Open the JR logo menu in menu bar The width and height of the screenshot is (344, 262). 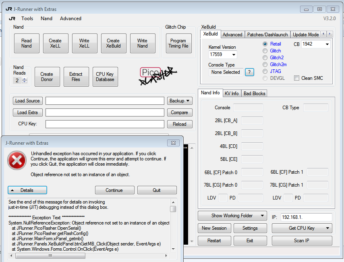click(x=12, y=19)
